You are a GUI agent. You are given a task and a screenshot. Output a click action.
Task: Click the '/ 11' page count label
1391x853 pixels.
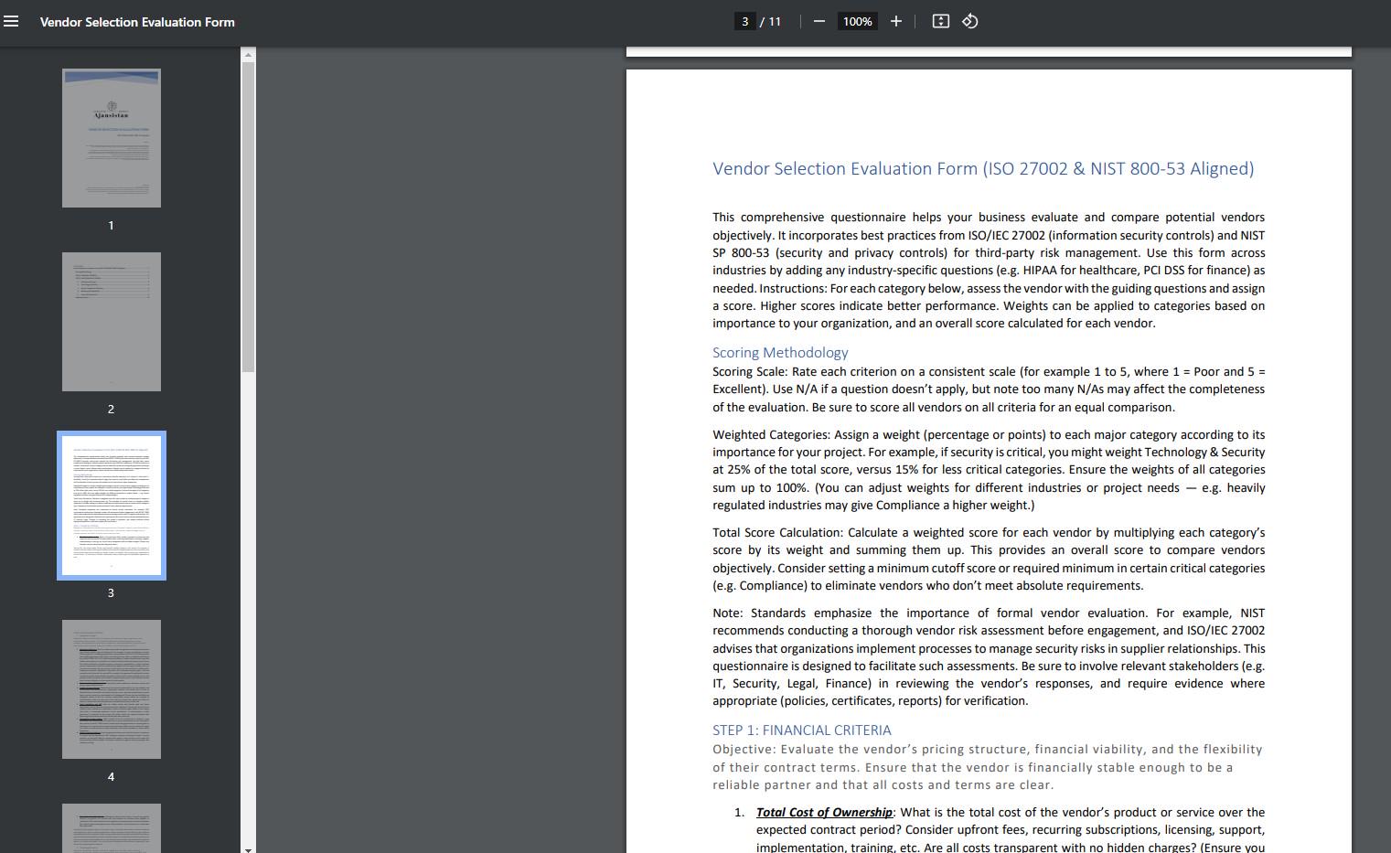point(774,21)
